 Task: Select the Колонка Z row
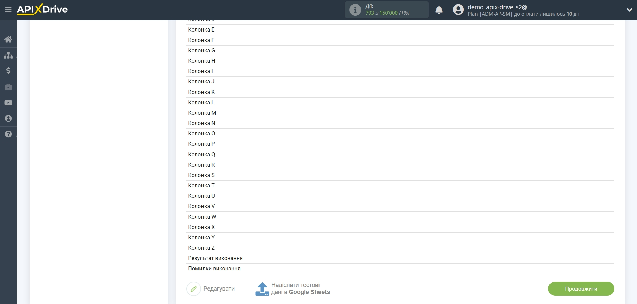pyautogui.click(x=400, y=248)
